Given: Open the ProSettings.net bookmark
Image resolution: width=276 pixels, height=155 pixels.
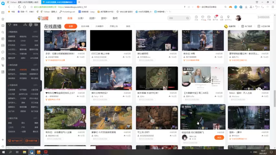Looking at the screenshot, I should pos(67,12).
